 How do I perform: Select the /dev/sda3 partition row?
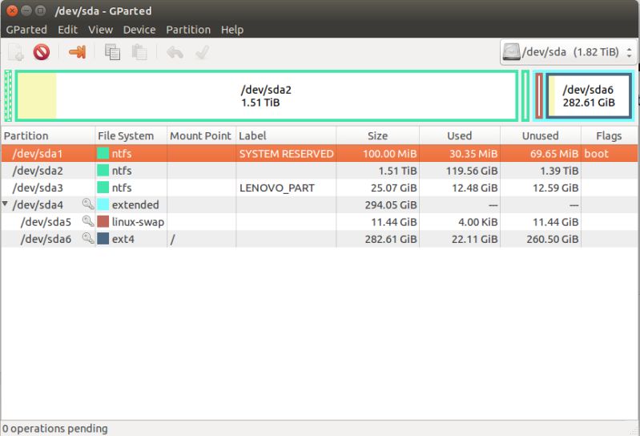point(319,188)
